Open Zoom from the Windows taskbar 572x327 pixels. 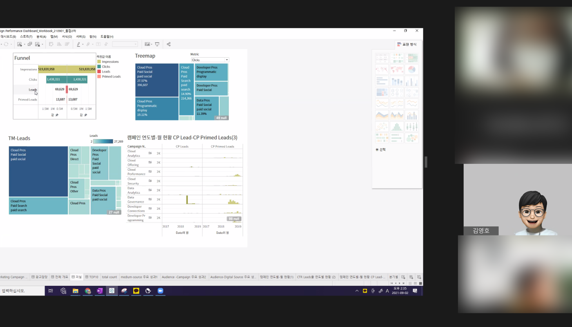pos(161,291)
